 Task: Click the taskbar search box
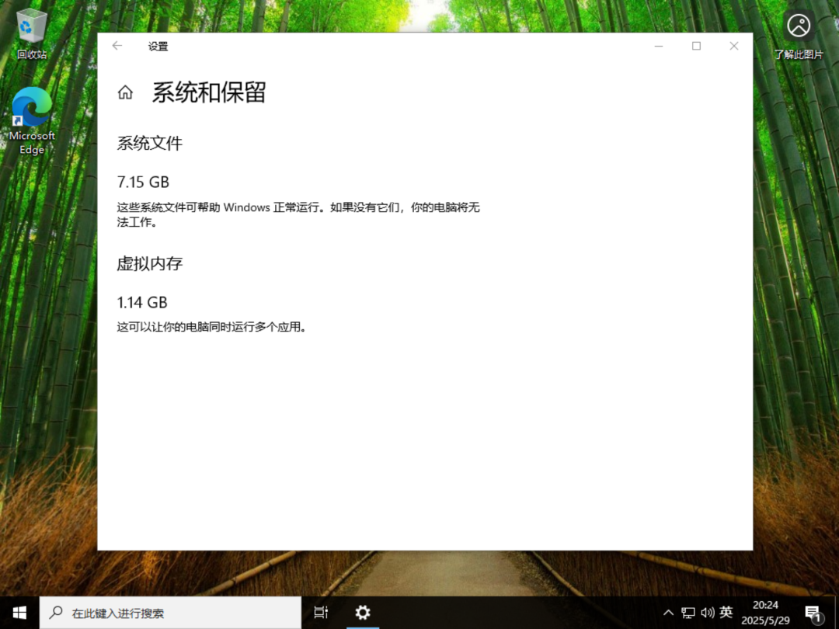(x=170, y=613)
